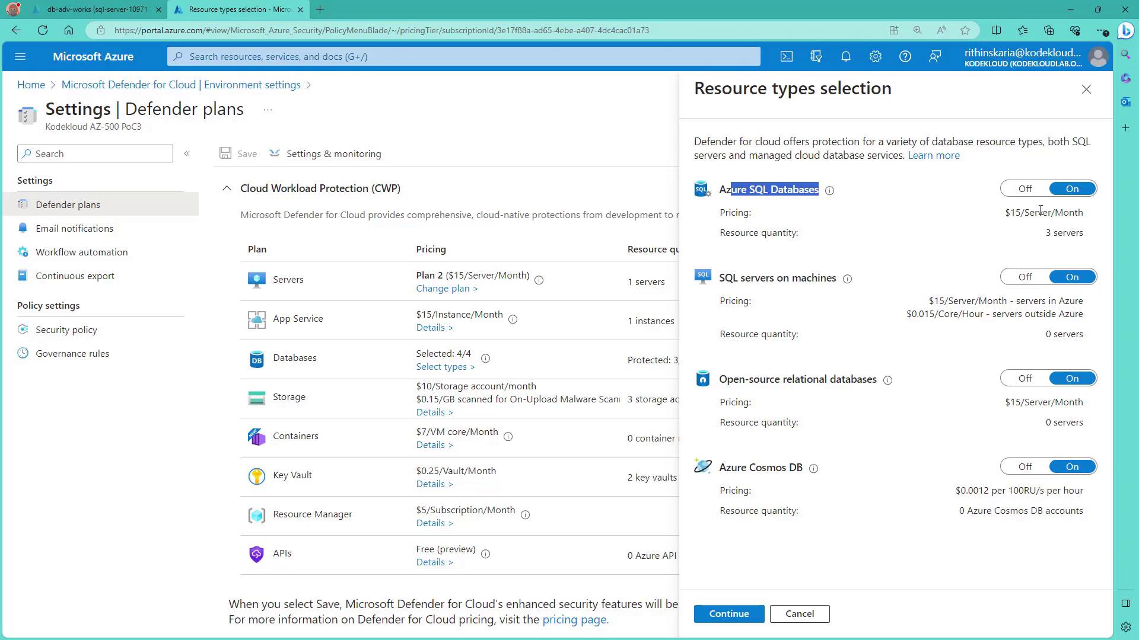Switch SQL servers on machines to Off
Image resolution: width=1139 pixels, height=640 pixels.
click(x=1025, y=277)
